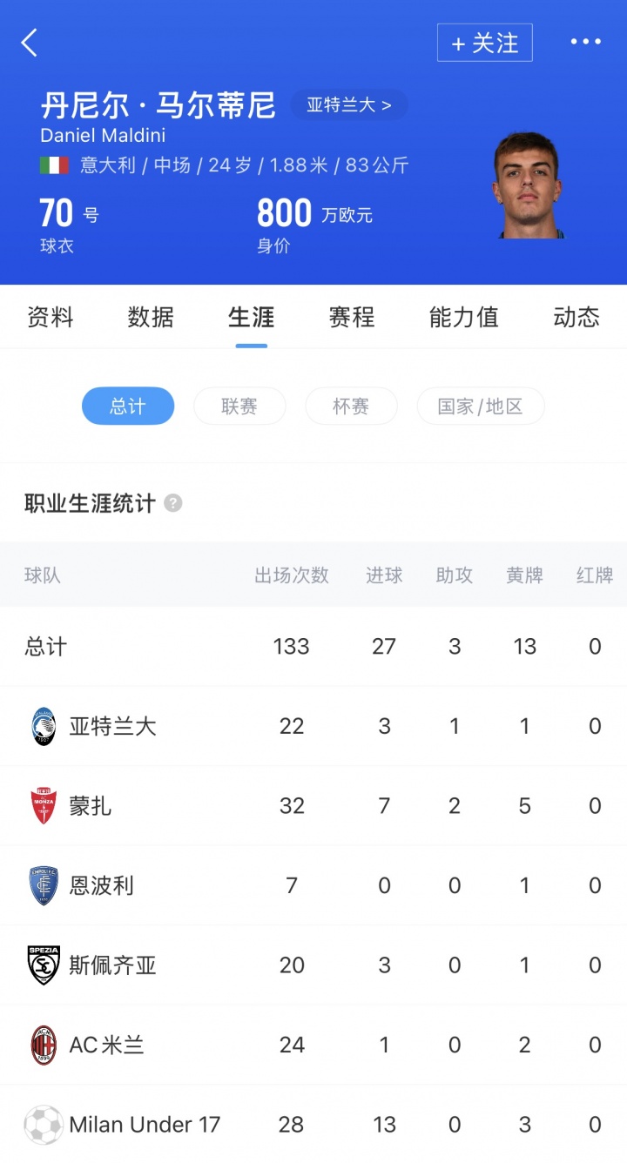The image size is (627, 1163).
Task: Tap the back arrow icon
Action: pos(30,43)
